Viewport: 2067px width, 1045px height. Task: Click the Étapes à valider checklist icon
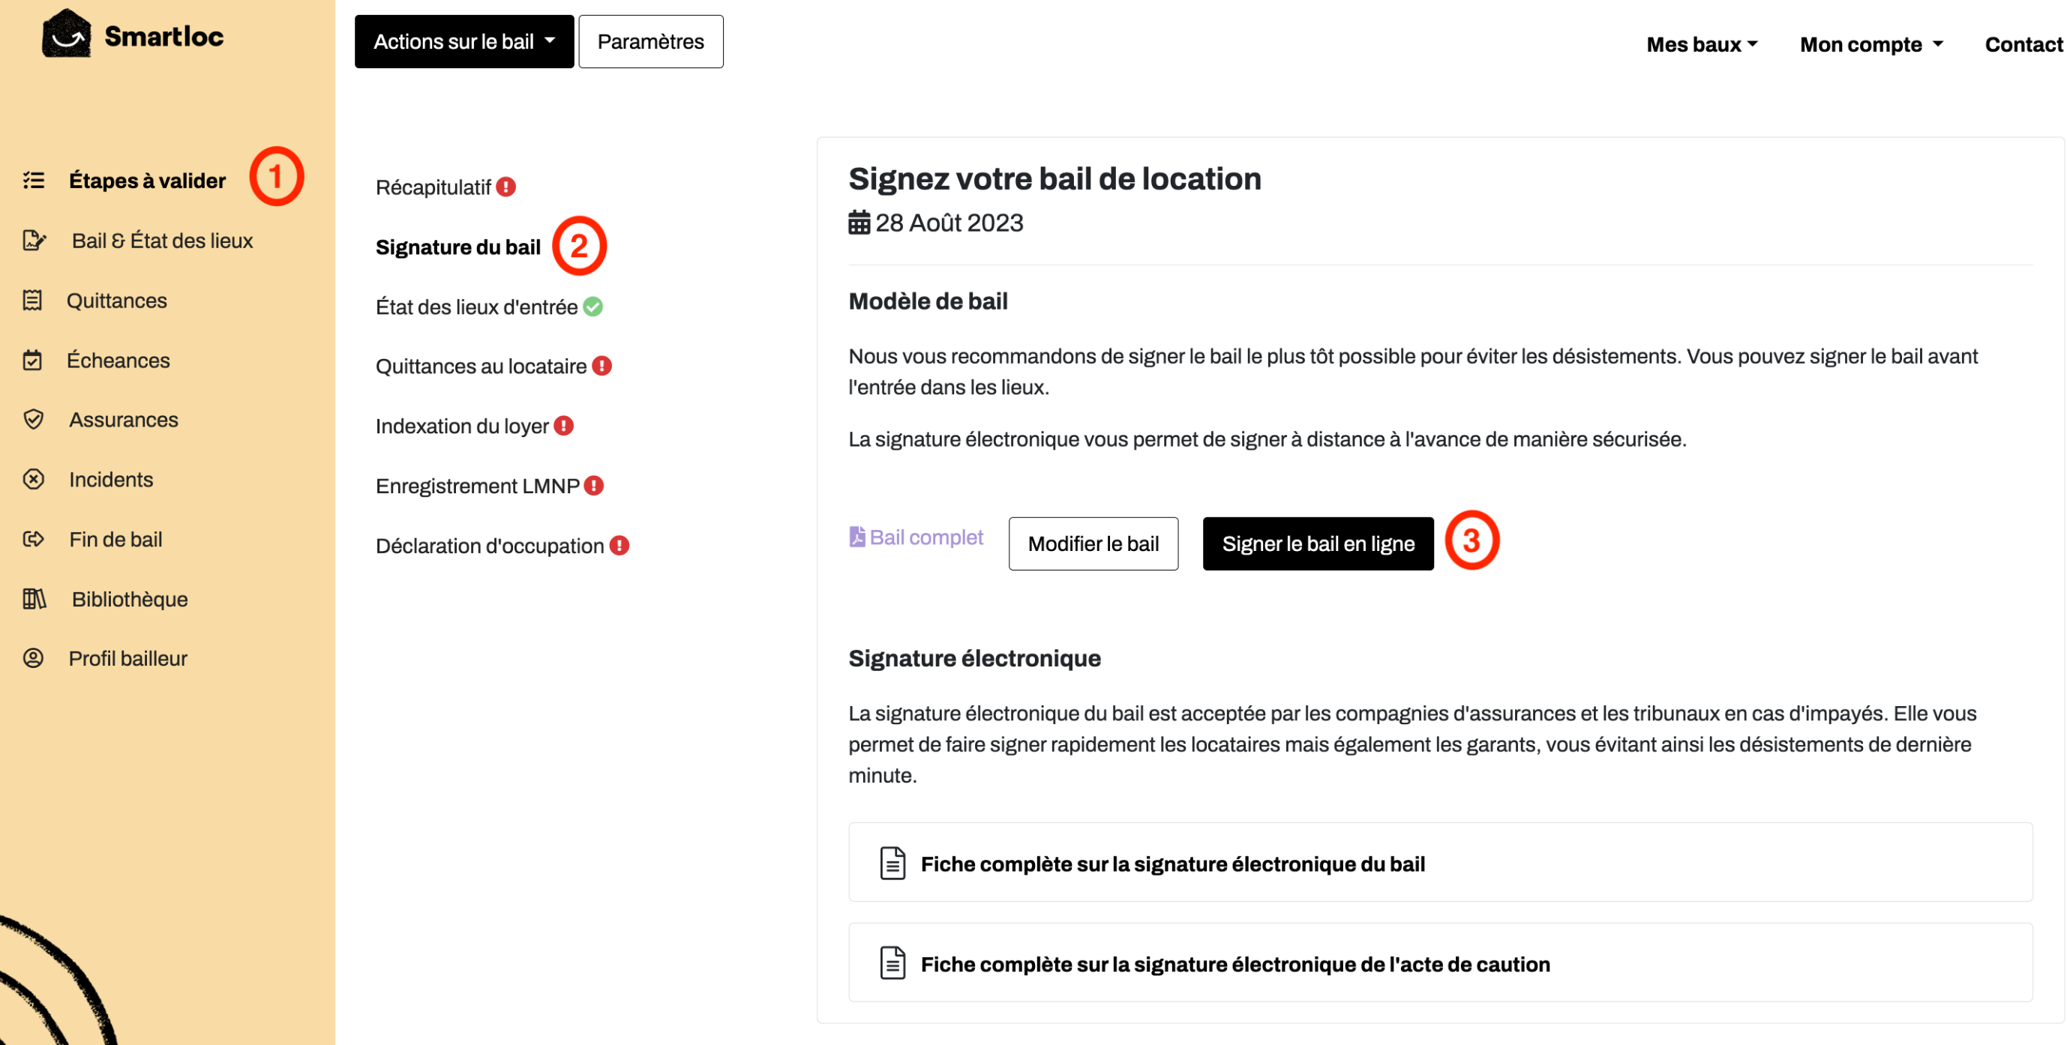coord(34,181)
